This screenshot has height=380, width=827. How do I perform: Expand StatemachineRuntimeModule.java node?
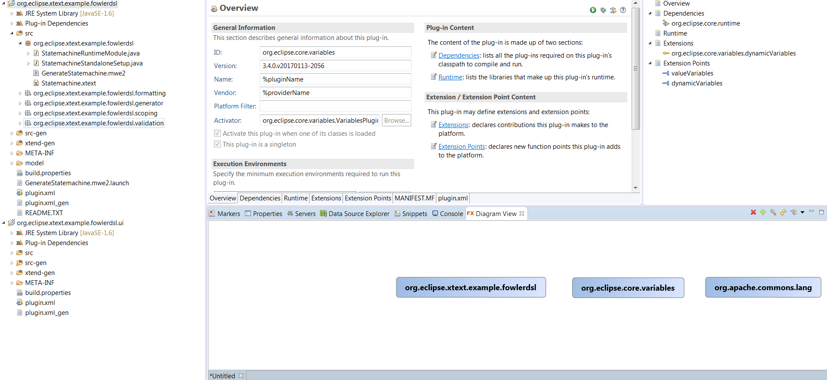tap(28, 53)
